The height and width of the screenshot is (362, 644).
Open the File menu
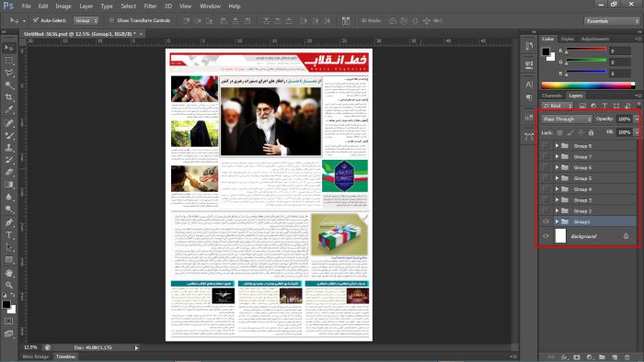pyautogui.click(x=27, y=6)
